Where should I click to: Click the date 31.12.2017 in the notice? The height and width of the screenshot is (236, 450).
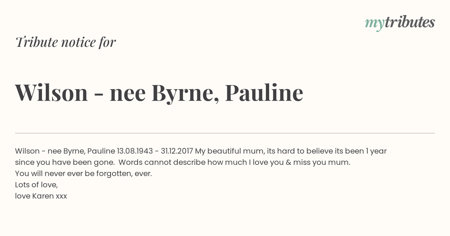tap(177, 151)
